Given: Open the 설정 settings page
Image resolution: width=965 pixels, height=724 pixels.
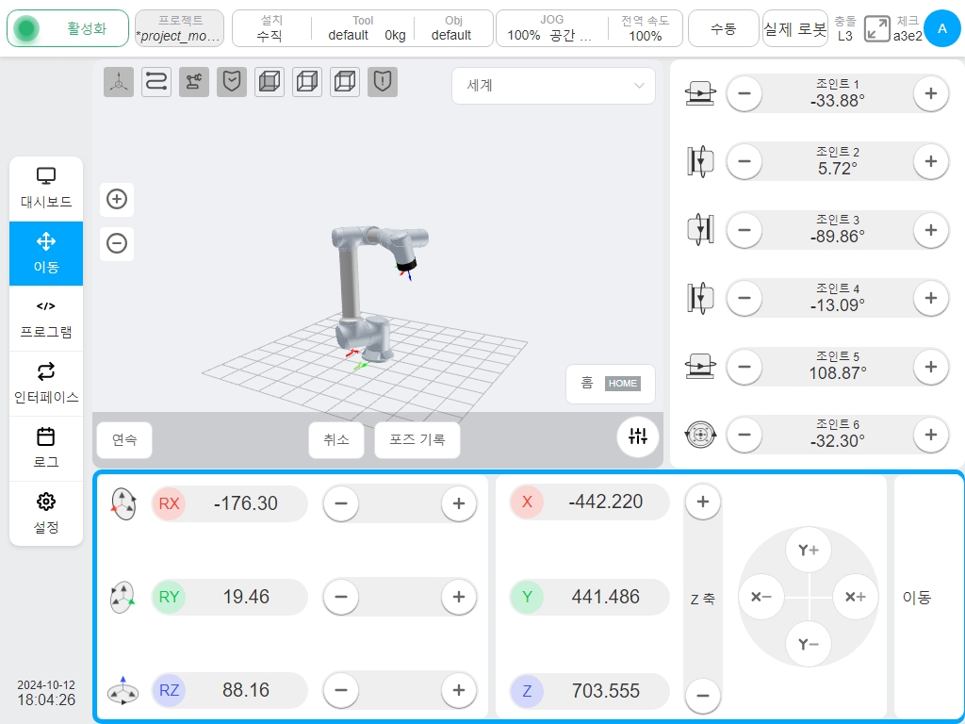Looking at the screenshot, I should 46,514.
